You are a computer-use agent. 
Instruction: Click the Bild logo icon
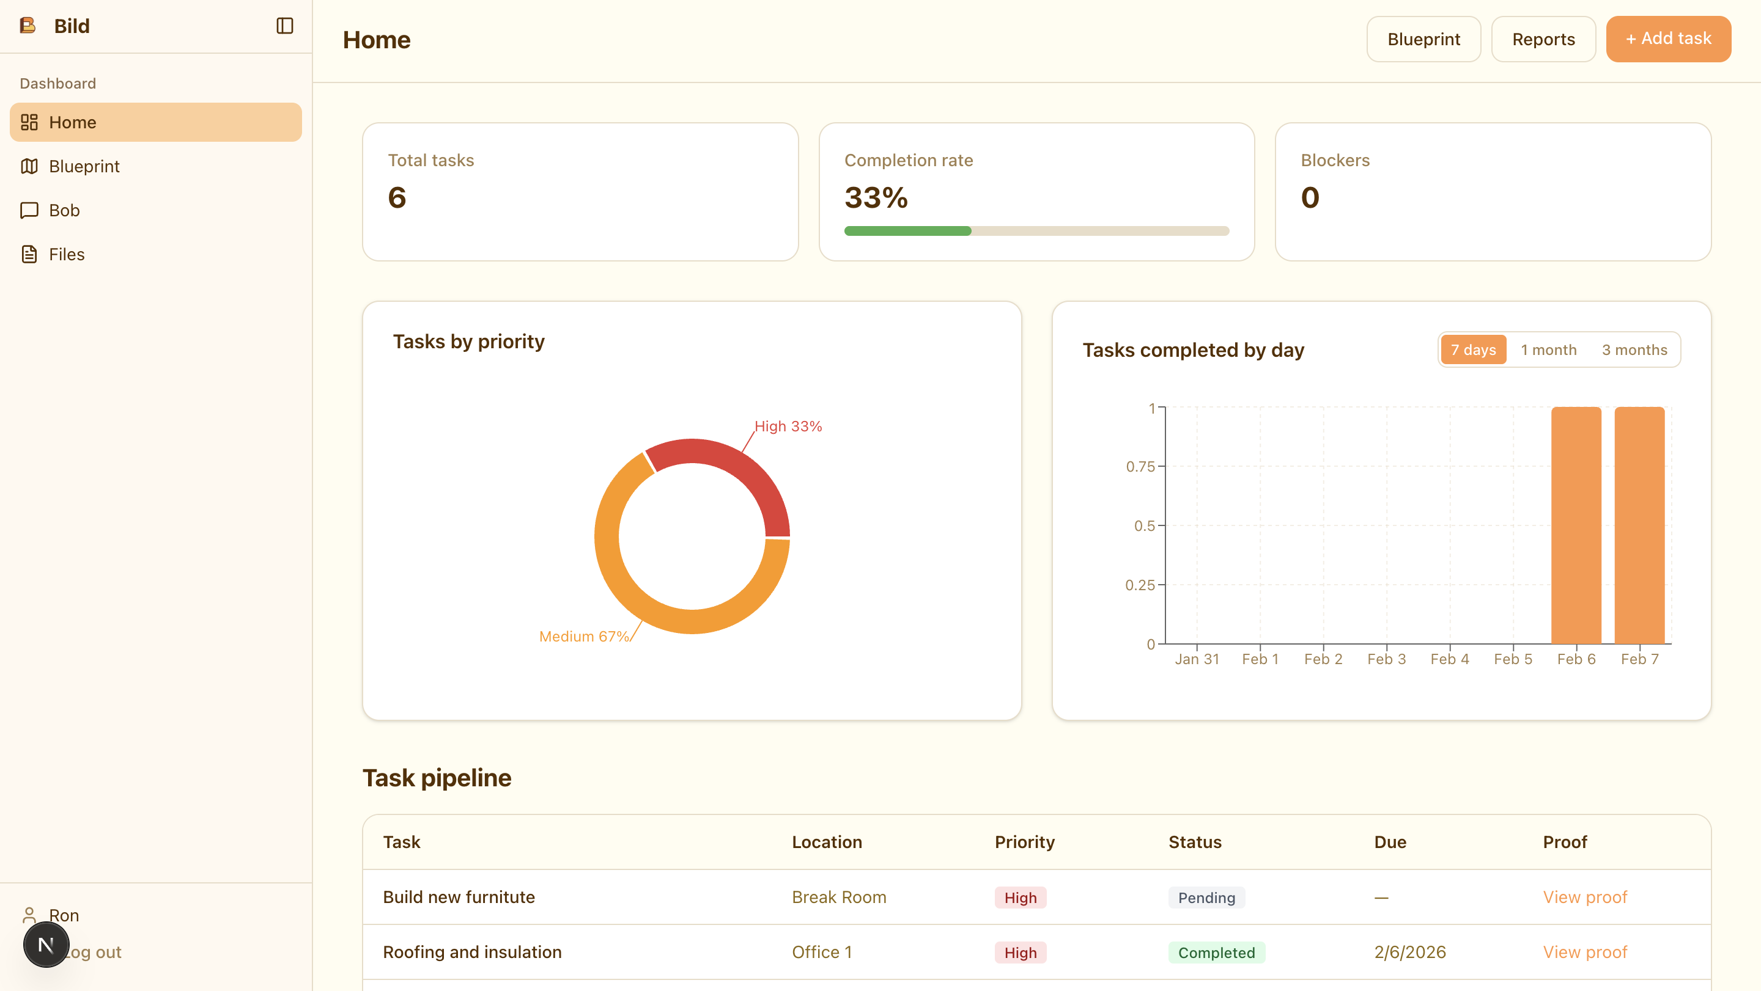point(28,25)
